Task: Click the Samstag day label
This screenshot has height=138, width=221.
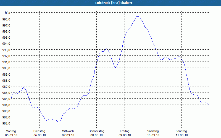Action: point(153,131)
